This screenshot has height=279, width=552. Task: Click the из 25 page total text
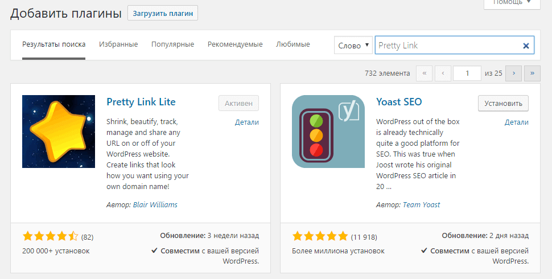click(x=493, y=73)
